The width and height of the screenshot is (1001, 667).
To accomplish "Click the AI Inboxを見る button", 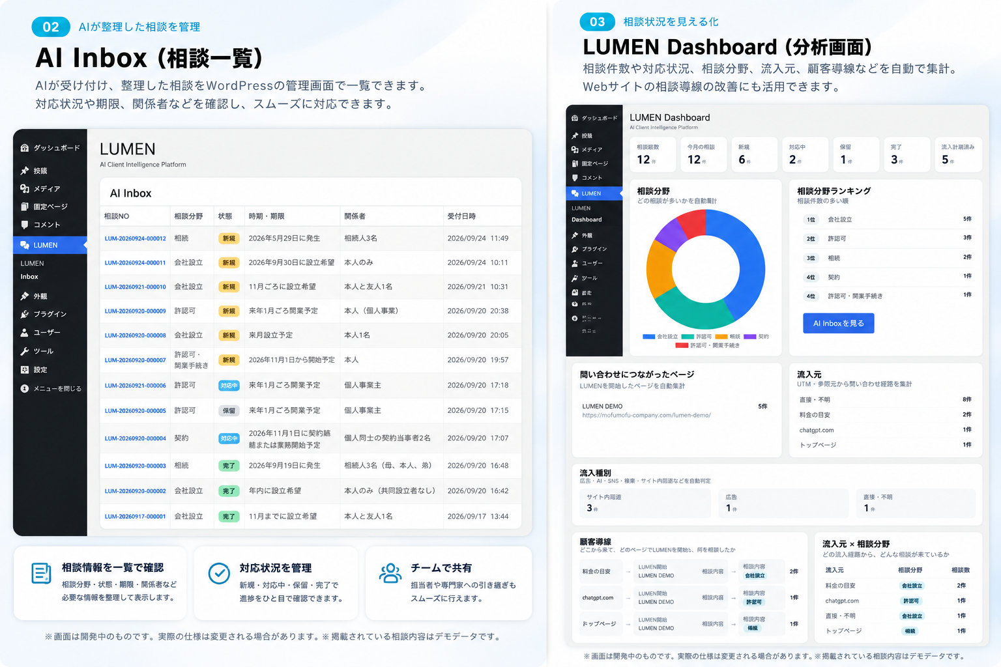I will click(x=839, y=323).
